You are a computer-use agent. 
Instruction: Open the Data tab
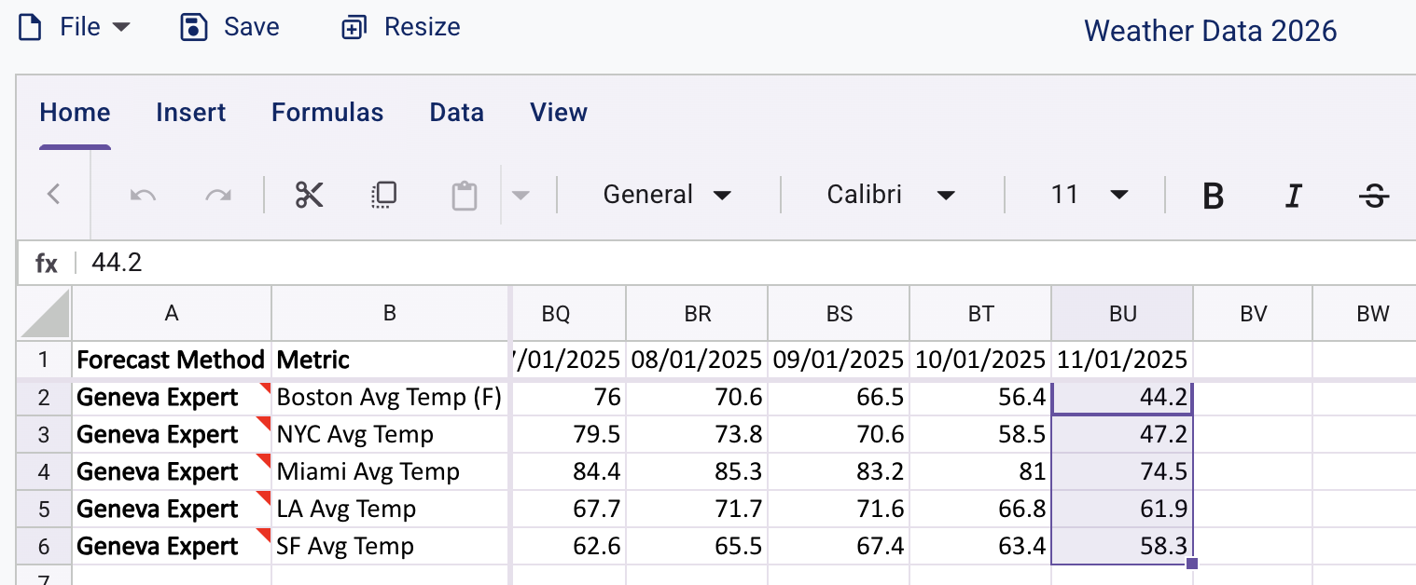(x=456, y=113)
